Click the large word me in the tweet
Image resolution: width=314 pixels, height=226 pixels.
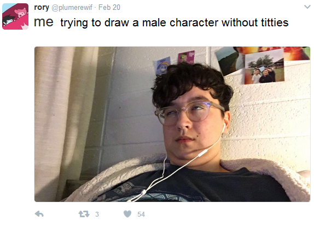[x=44, y=22]
